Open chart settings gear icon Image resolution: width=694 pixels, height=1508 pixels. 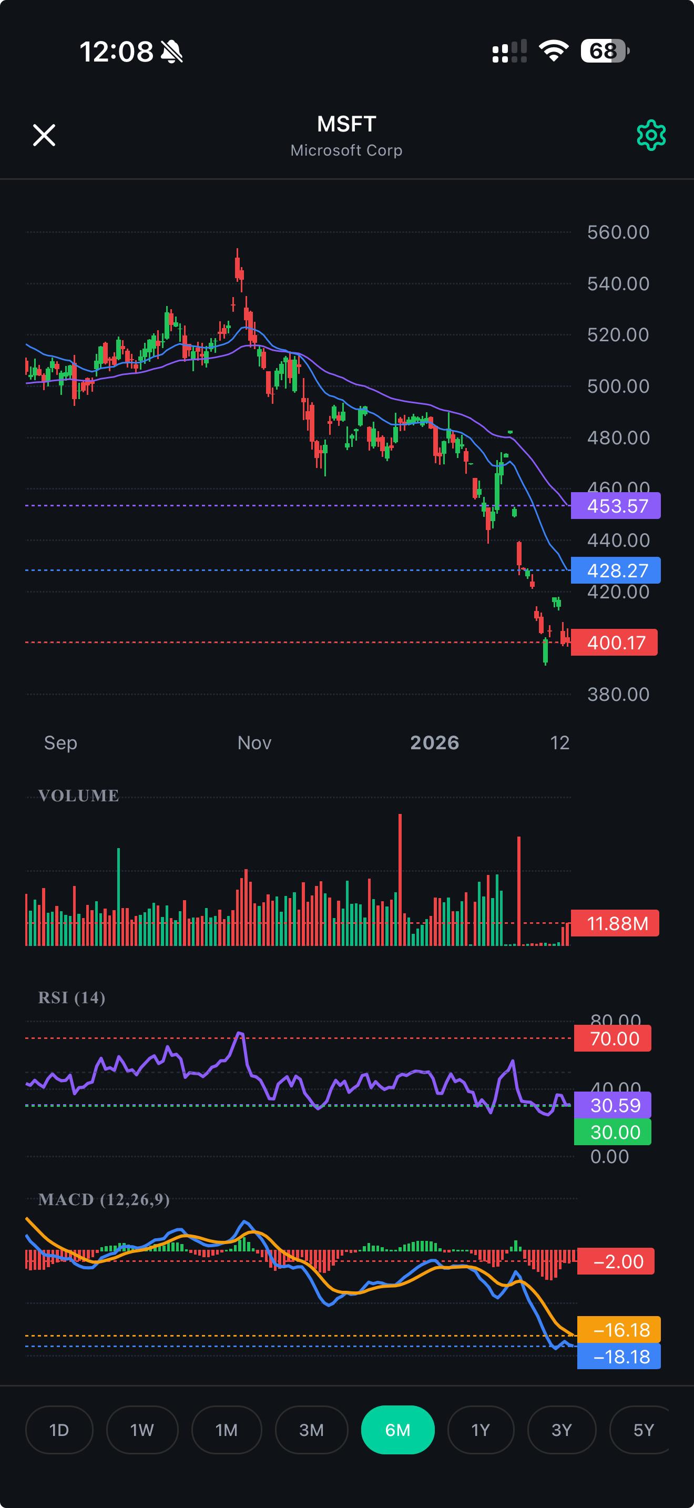(651, 136)
